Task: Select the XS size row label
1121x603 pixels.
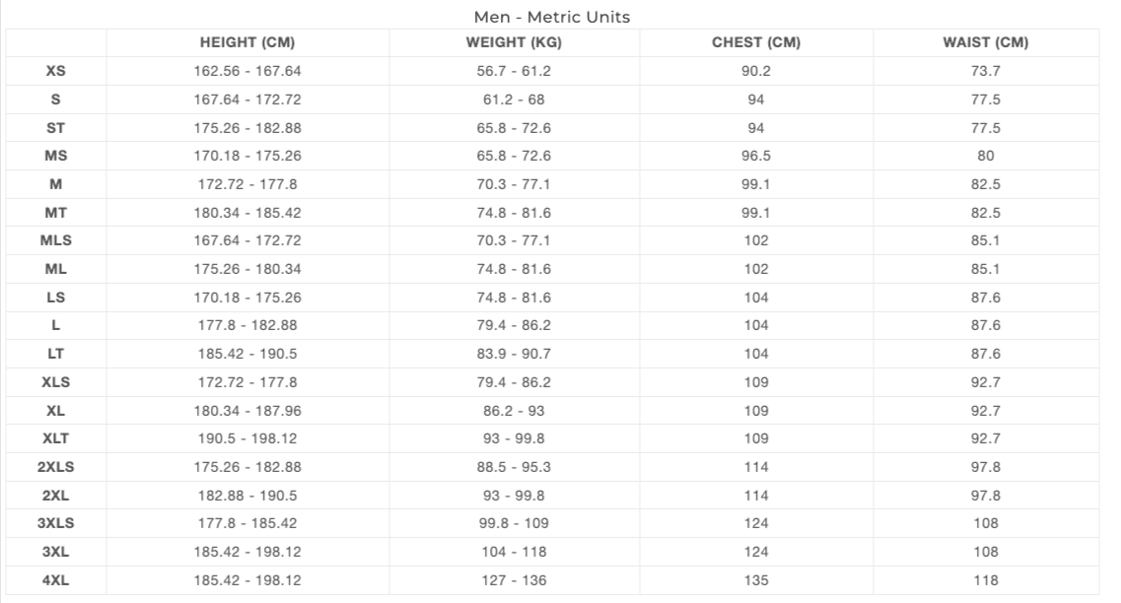Action: point(56,71)
